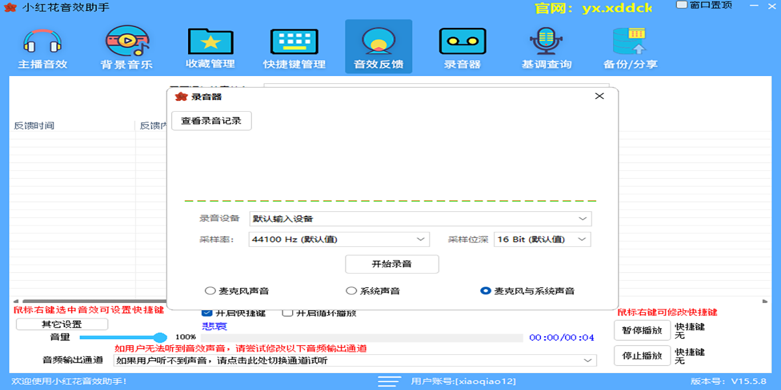This screenshot has height=390, width=781.
Task: Click the red flower app logo in title bar
Action: click(x=10, y=8)
